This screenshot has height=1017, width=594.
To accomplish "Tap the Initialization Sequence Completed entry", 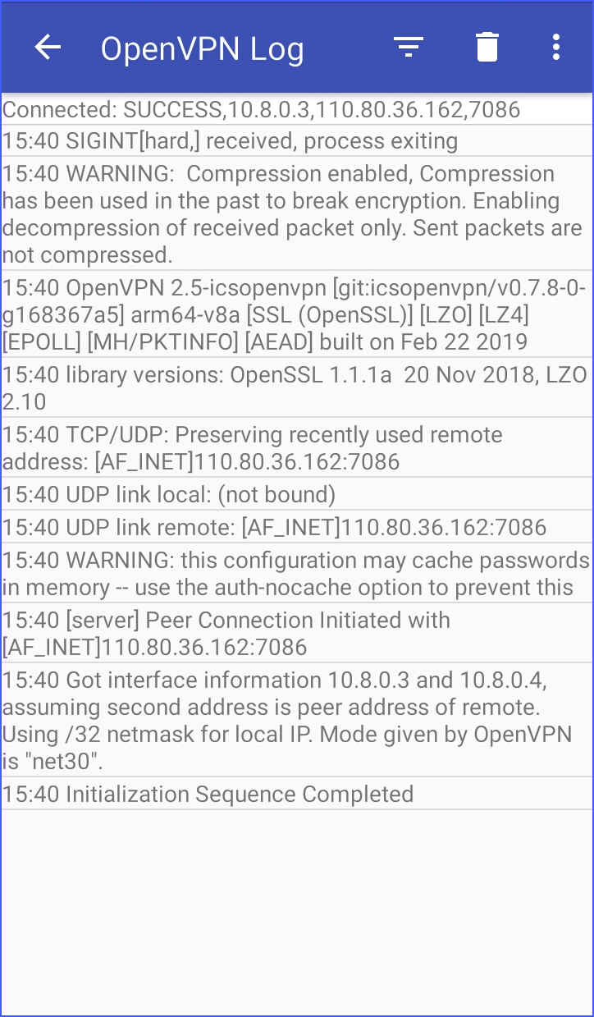I will [x=208, y=794].
